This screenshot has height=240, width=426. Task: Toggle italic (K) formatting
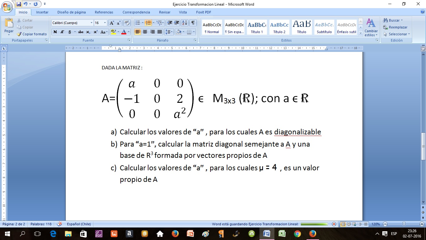62,32
